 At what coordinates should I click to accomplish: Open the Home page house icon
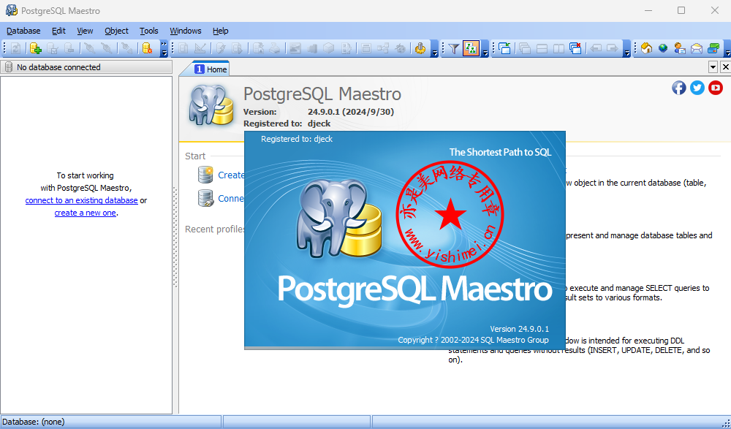(x=646, y=48)
